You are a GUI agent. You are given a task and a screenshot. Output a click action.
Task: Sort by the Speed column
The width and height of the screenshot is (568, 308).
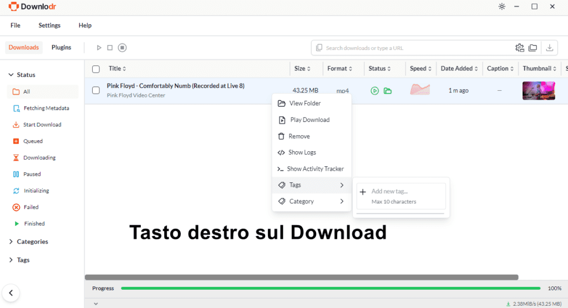pos(420,68)
